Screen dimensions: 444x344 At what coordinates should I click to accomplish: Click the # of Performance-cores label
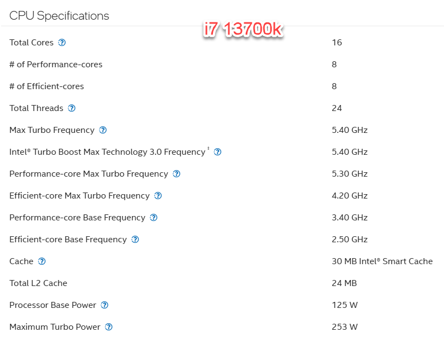(x=56, y=65)
